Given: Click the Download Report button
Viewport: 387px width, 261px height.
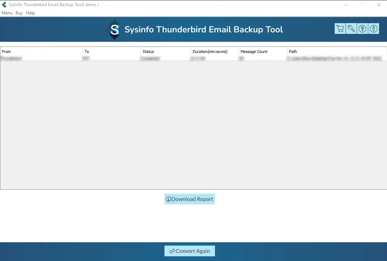Looking at the screenshot, I should coord(190,199).
